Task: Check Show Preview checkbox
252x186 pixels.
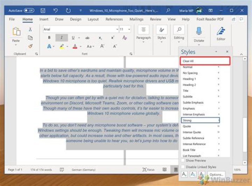Action: [183, 161]
